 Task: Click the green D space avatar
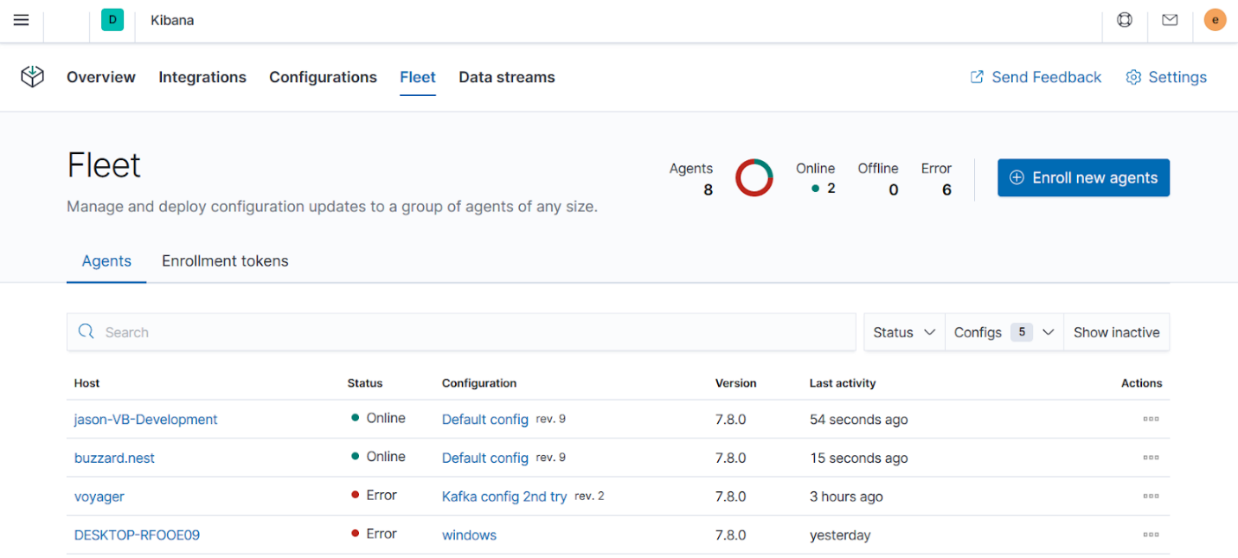pyautogui.click(x=112, y=20)
